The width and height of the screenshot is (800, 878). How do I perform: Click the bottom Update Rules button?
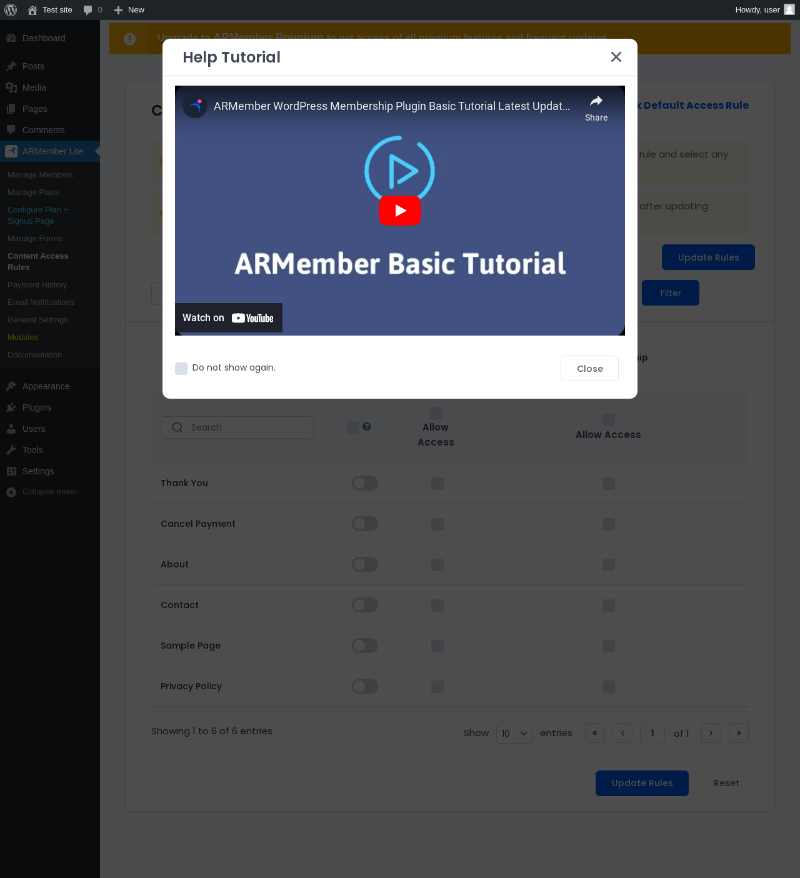click(x=642, y=784)
